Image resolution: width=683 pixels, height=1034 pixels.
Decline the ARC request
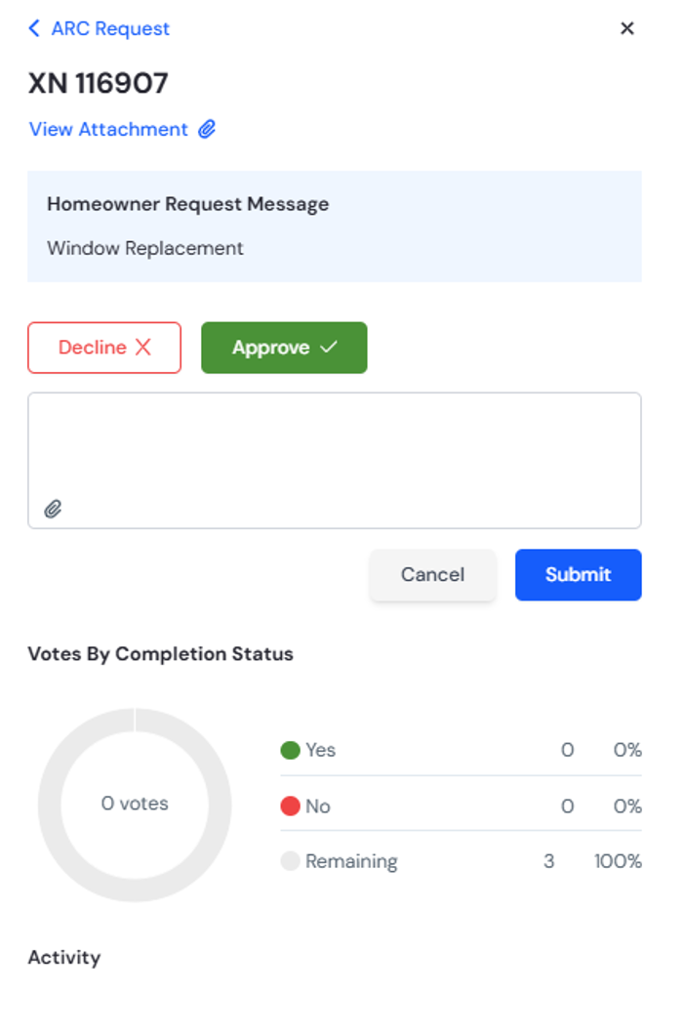[104, 348]
